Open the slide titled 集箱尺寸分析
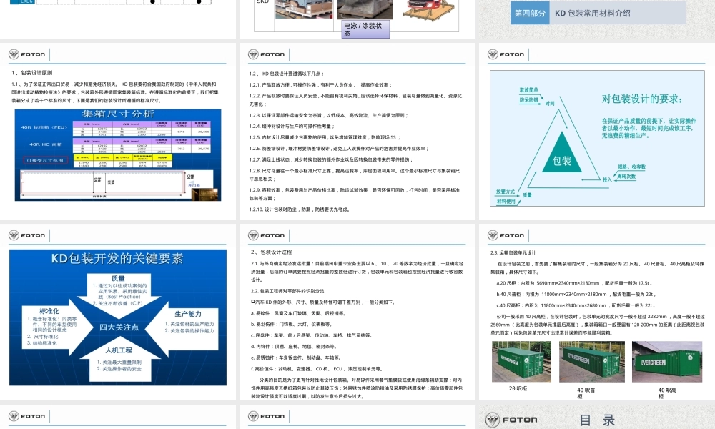Viewport: 715px width, 429px height. point(118,132)
